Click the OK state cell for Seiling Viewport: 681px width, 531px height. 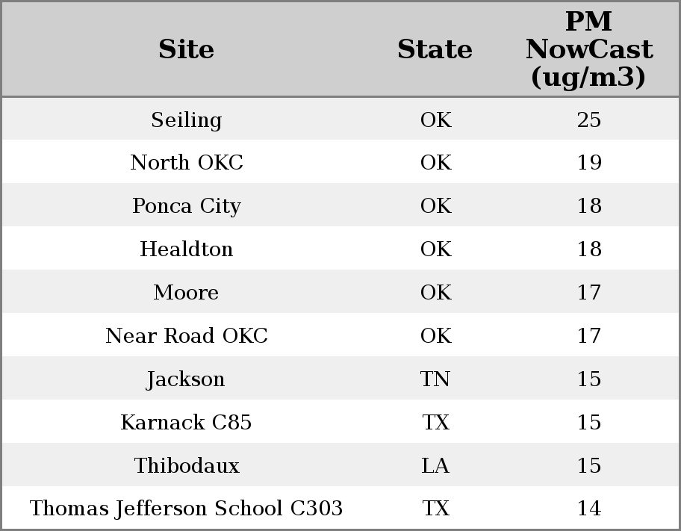[x=435, y=119]
